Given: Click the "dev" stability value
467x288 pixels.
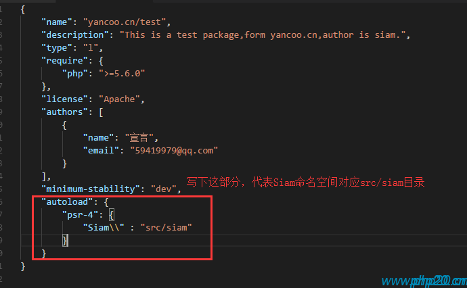Looking at the screenshot, I should click(164, 189).
